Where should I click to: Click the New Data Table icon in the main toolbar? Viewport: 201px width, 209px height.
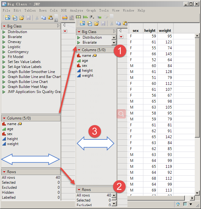pos(7,17)
